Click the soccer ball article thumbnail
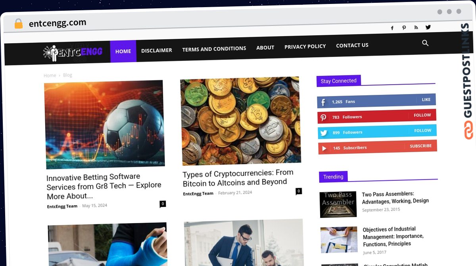 click(104, 125)
